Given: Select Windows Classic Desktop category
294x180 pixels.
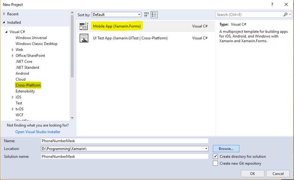Looking at the screenshot, I should click(36, 43).
